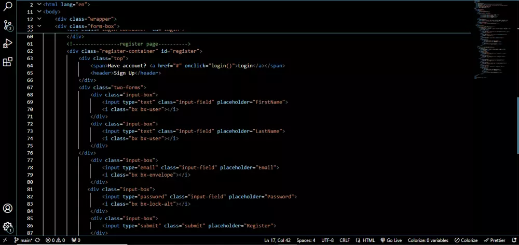Start Go Live server from status bar

(x=391, y=240)
